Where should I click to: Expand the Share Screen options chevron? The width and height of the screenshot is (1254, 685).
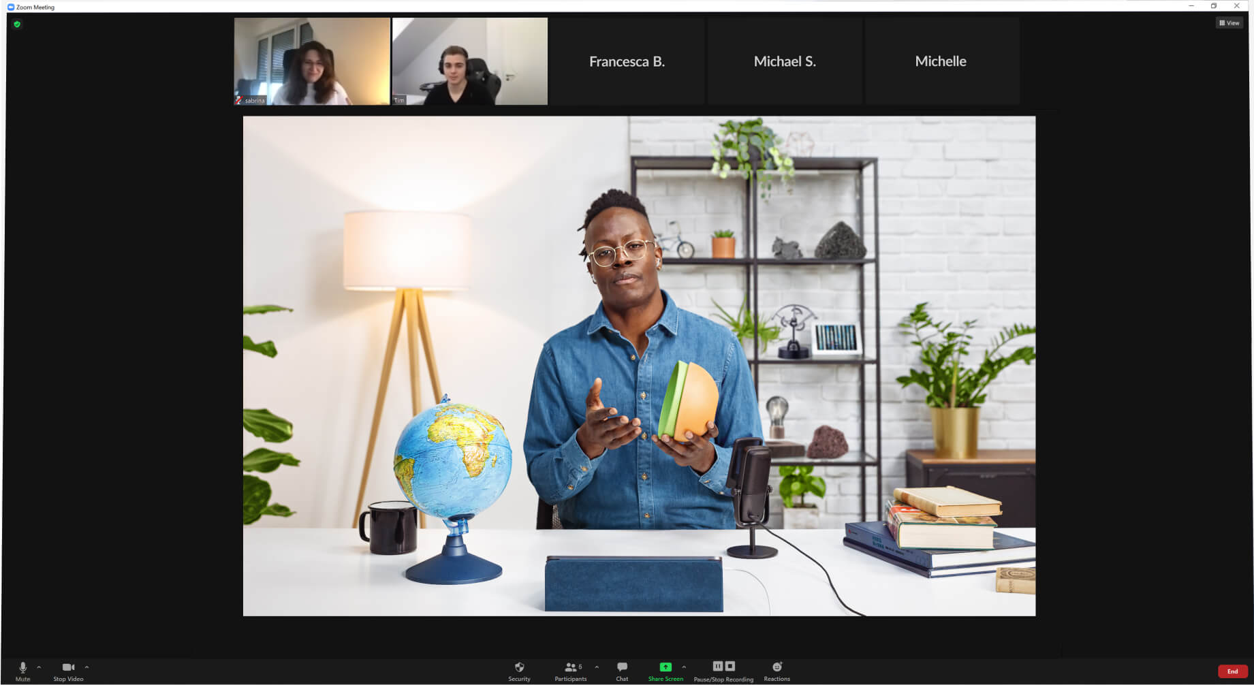pyautogui.click(x=684, y=667)
